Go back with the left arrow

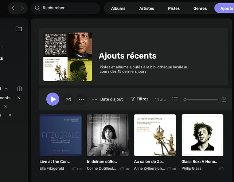(13, 8)
